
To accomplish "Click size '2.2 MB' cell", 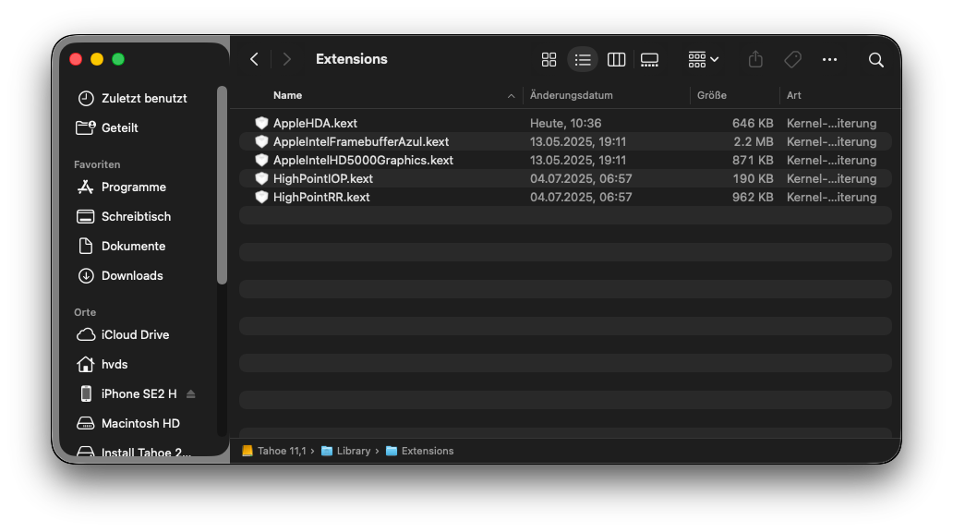I will 753,141.
